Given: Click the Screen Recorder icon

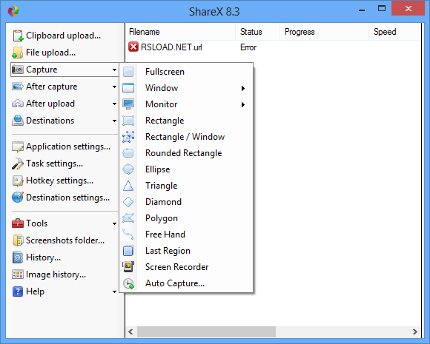Looking at the screenshot, I should pos(128,266).
